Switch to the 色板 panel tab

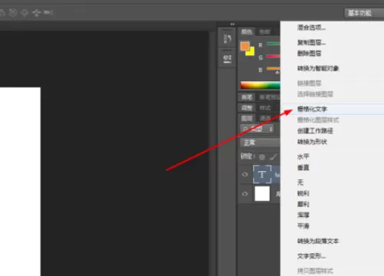[264, 32]
